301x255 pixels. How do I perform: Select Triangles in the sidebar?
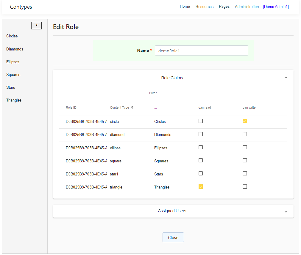[14, 100]
